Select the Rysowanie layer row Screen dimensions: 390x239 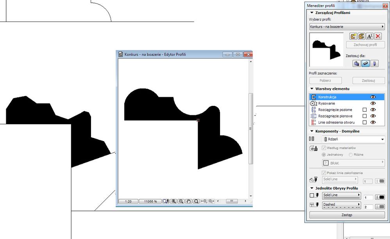pyautogui.click(x=347, y=103)
